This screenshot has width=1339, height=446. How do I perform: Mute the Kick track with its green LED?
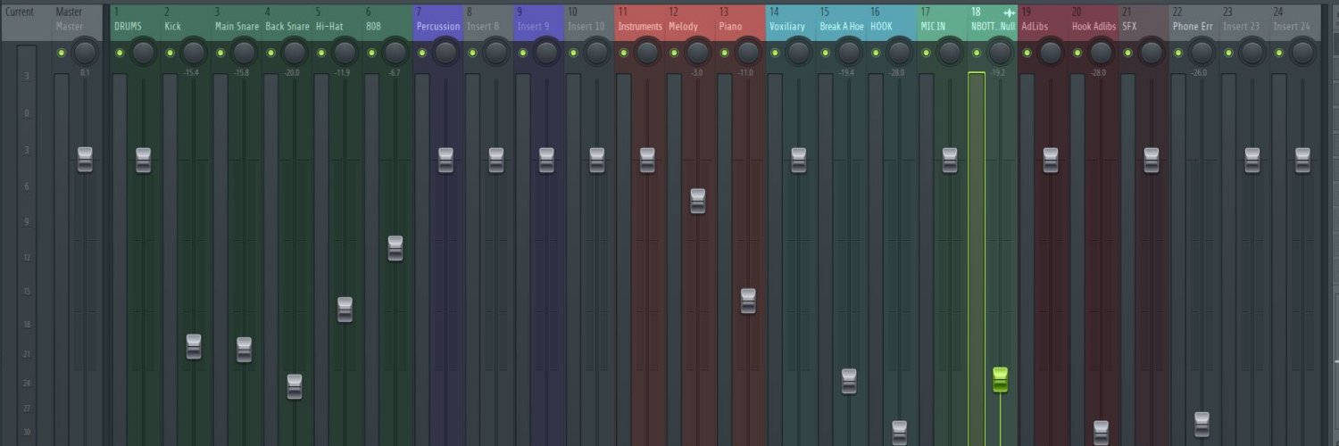coord(170,53)
